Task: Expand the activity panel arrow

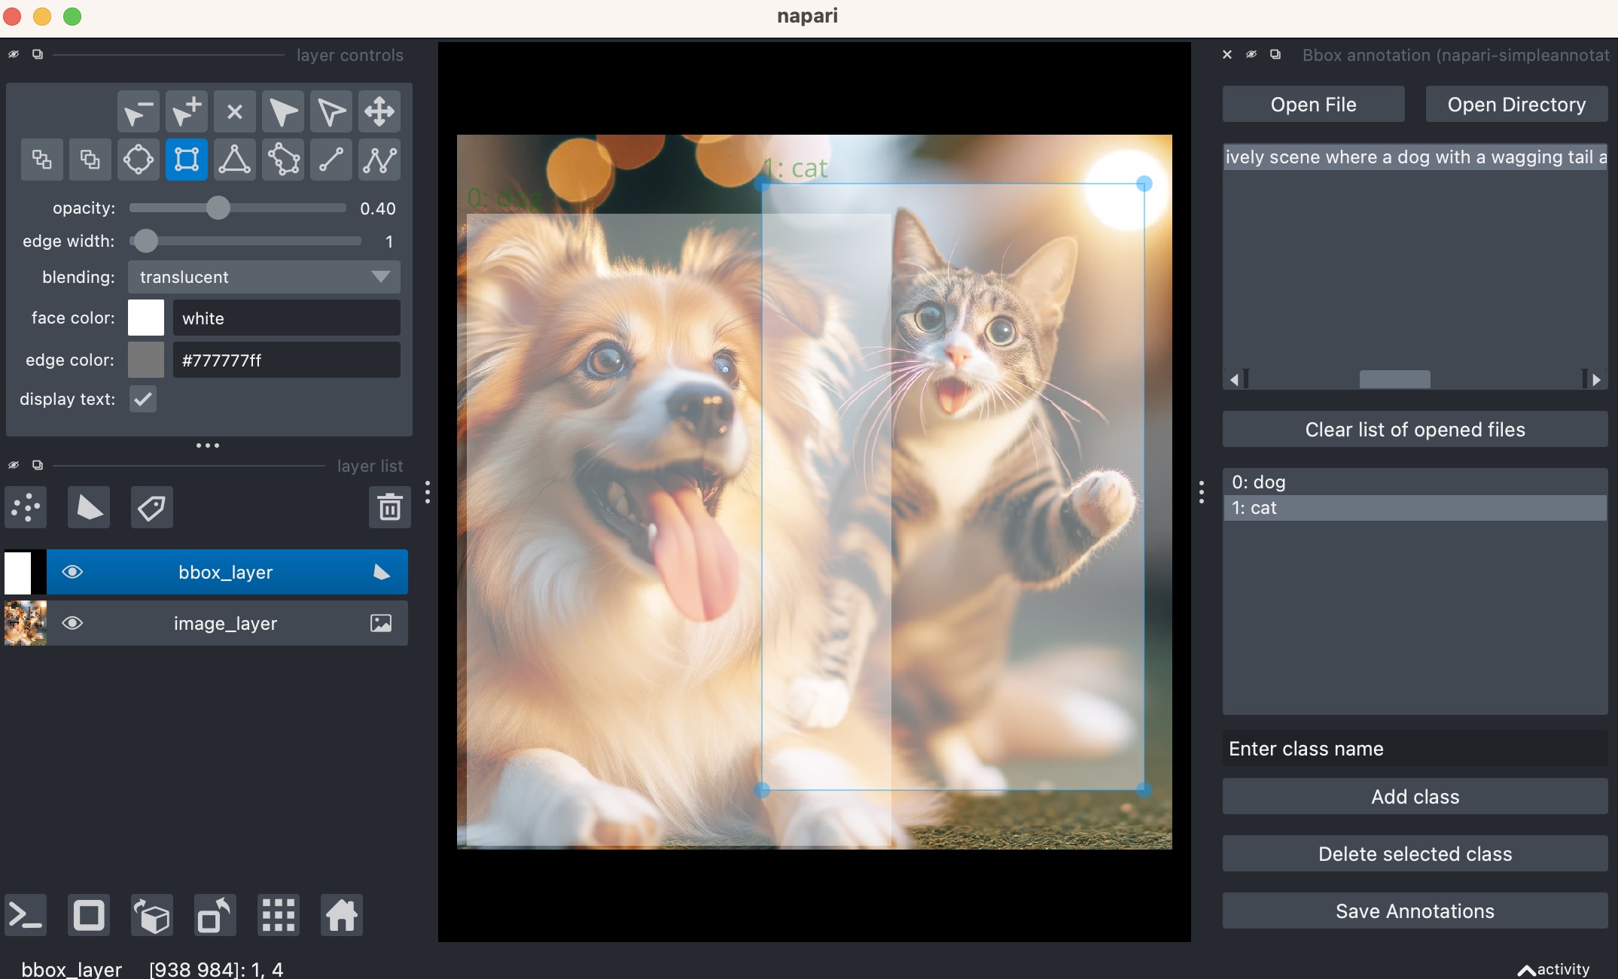Action: pyautogui.click(x=1526, y=970)
